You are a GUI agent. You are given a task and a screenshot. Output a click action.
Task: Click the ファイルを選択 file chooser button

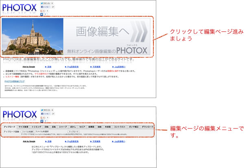28,132
